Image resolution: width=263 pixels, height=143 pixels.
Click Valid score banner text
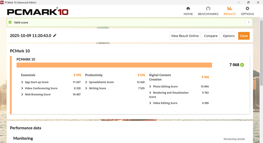pyautogui.click(x=21, y=22)
